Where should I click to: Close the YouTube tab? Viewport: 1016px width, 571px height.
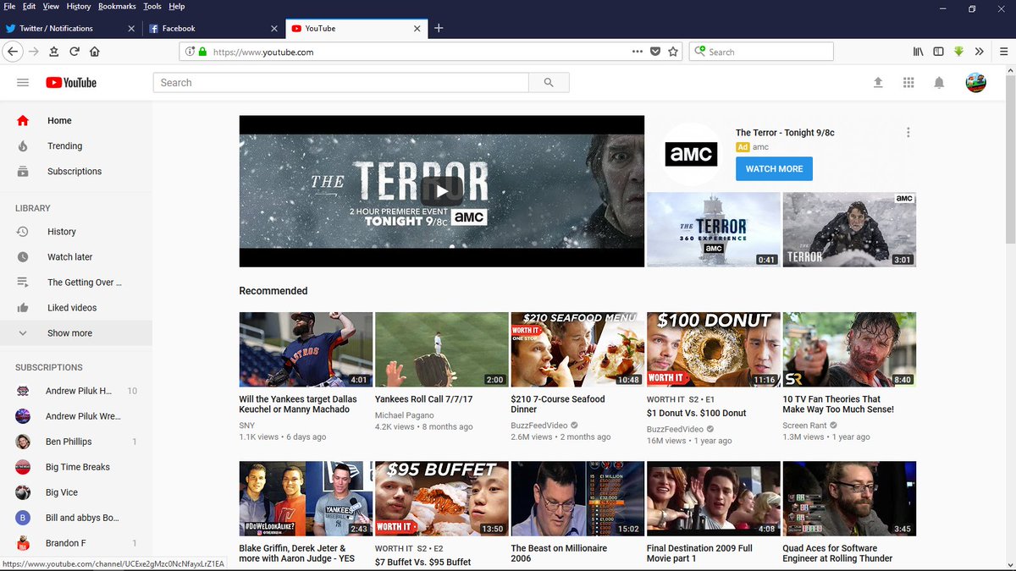(x=417, y=28)
